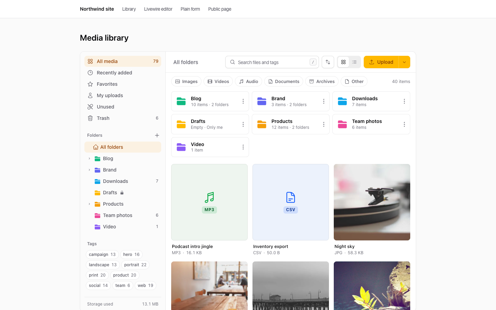Open the Drafts folder in sidebar tree
The height and width of the screenshot is (310, 496).
click(123, 193)
